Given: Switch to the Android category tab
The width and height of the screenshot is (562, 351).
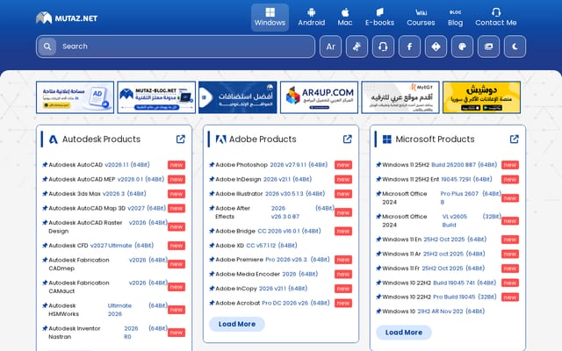Looking at the screenshot, I should [312, 18].
